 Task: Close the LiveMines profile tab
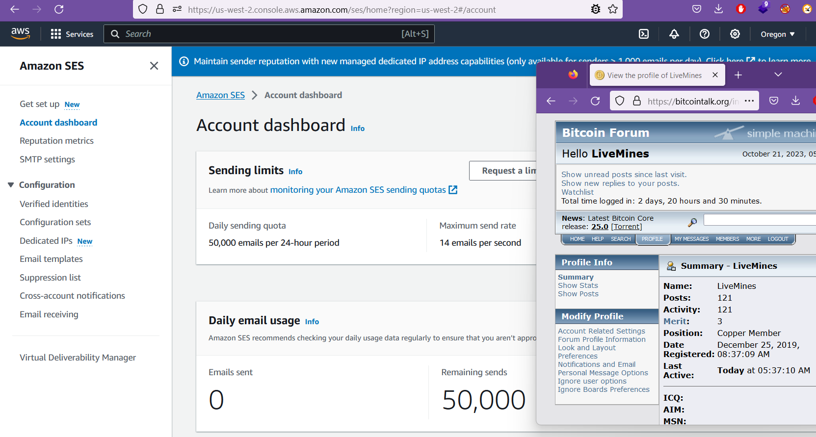point(715,75)
